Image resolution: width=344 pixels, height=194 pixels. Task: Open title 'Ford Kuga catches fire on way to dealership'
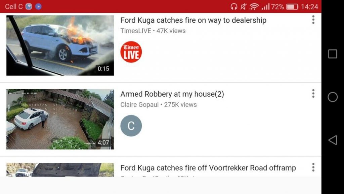point(193,20)
